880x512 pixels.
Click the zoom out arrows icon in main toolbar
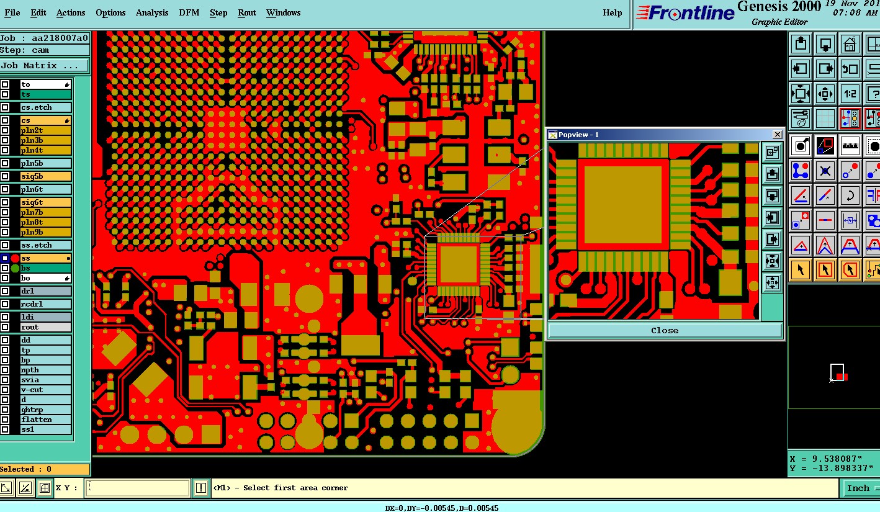(825, 94)
